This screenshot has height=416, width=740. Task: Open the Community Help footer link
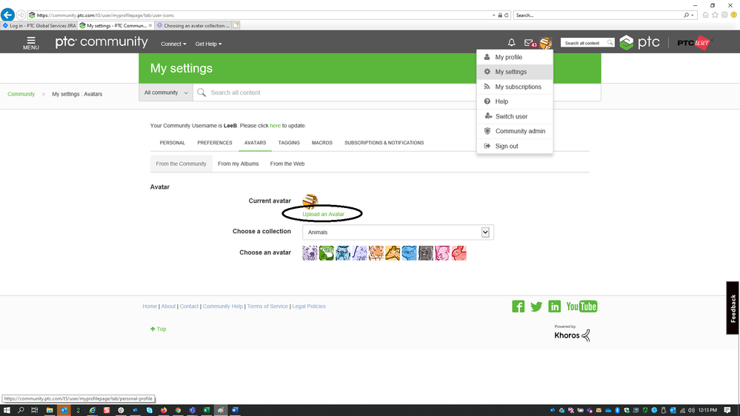click(223, 306)
